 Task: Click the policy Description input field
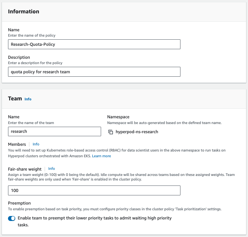click(x=94, y=72)
